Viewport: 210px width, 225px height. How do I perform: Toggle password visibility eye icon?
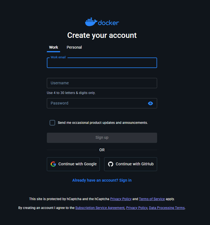point(150,103)
